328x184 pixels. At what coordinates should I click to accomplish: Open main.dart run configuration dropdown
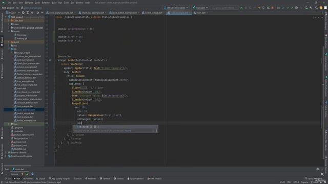click(200, 8)
